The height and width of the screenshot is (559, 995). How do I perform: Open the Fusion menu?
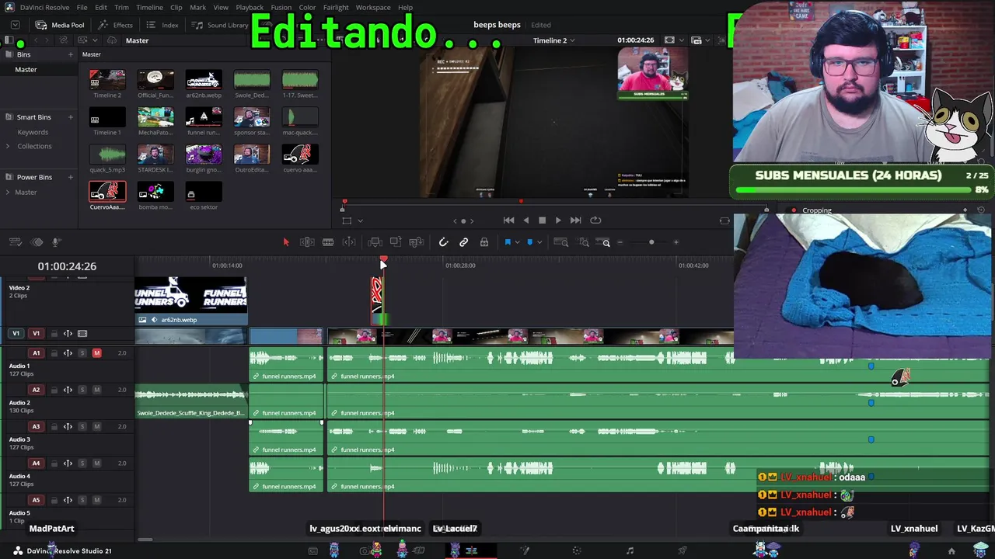(x=281, y=7)
